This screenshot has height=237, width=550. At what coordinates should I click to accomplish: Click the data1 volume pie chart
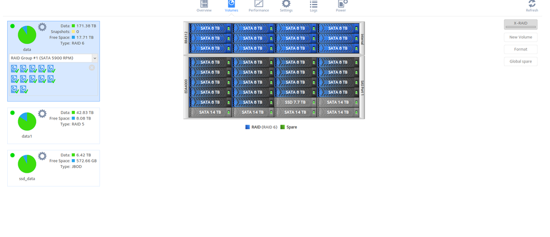(27, 121)
